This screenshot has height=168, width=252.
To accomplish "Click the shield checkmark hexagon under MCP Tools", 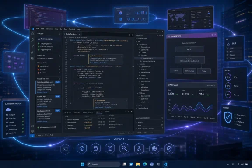I will click(x=169, y=149).
